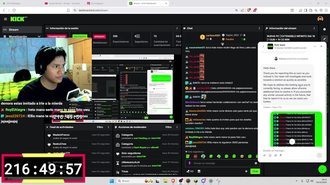The width and height of the screenshot is (330, 185).
Task: Reload the page using the refresh icon
Action: (x=14, y=10)
